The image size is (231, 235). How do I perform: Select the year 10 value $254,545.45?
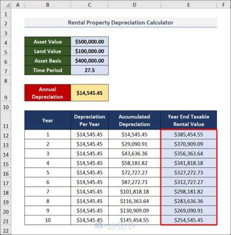click(x=189, y=220)
